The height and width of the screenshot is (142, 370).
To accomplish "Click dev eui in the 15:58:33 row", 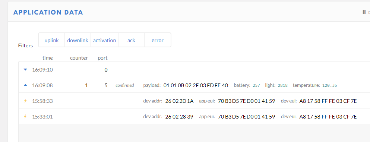I will (328, 101).
